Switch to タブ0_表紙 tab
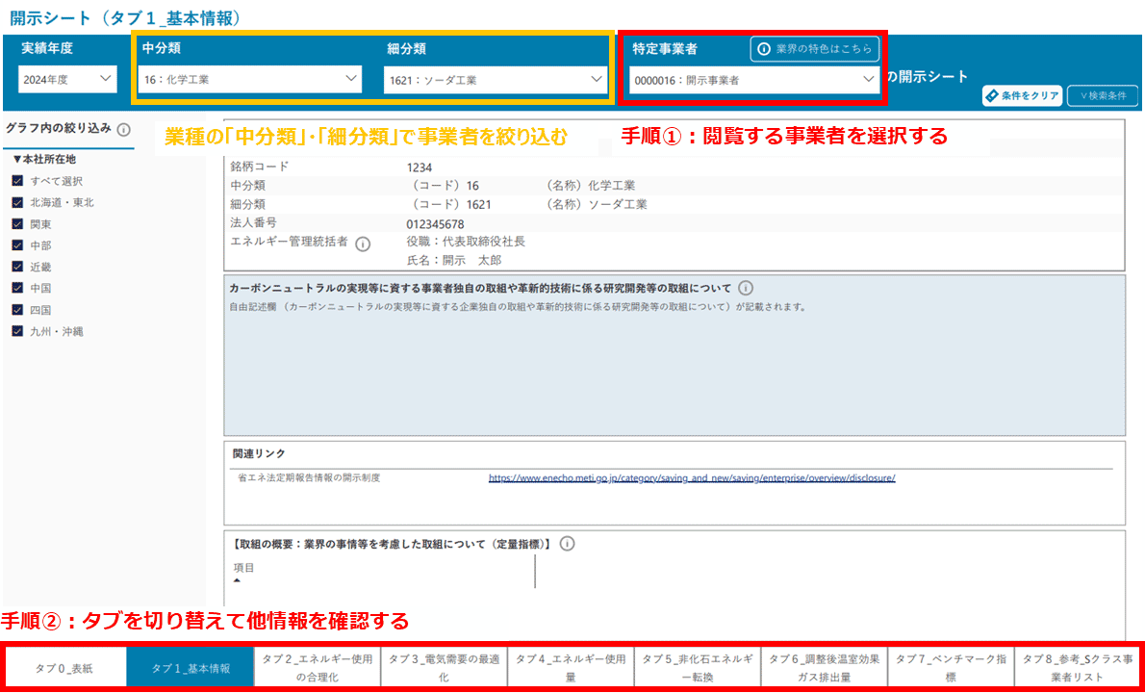 tap(64, 669)
